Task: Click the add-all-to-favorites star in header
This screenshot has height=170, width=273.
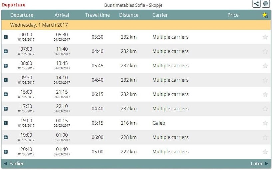Action: (x=265, y=15)
